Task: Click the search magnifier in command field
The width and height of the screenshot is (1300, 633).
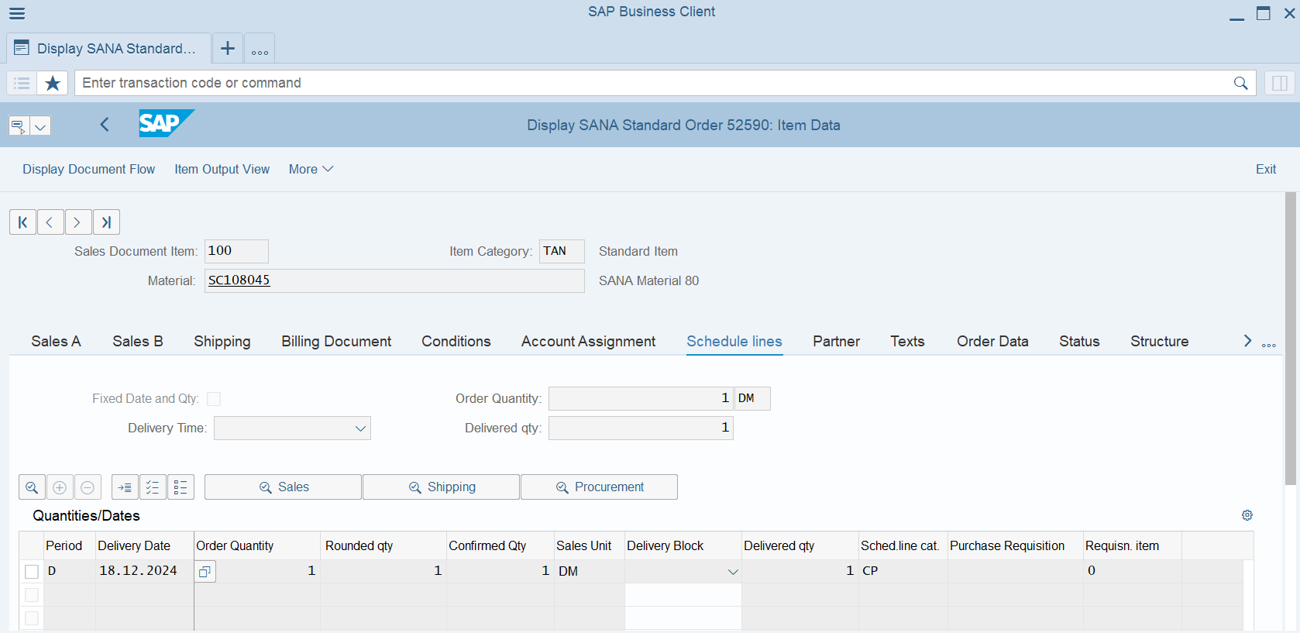Action: coord(1241,83)
